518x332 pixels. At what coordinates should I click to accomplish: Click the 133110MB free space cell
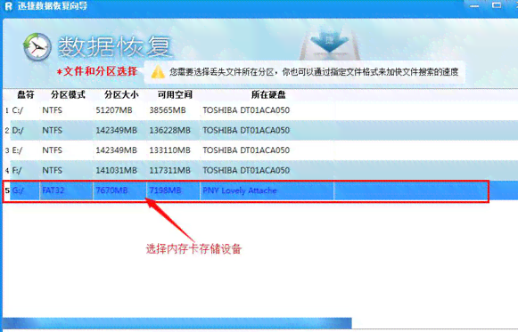point(169,150)
